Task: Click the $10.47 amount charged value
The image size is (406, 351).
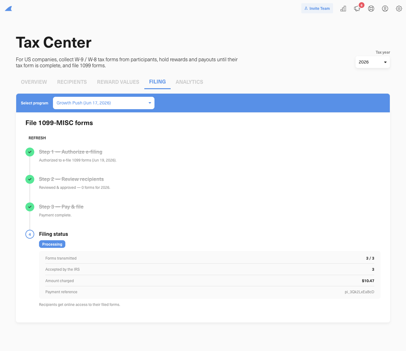Action: tap(368, 281)
